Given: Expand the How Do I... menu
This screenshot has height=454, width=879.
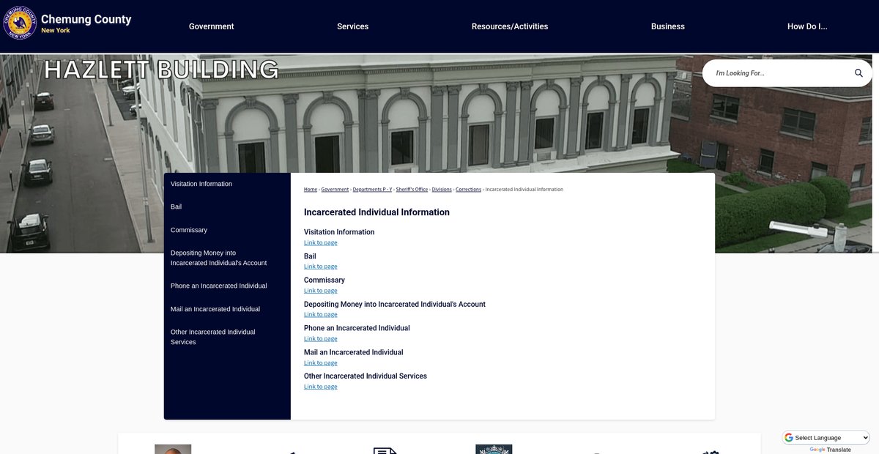Looking at the screenshot, I should tap(806, 26).
